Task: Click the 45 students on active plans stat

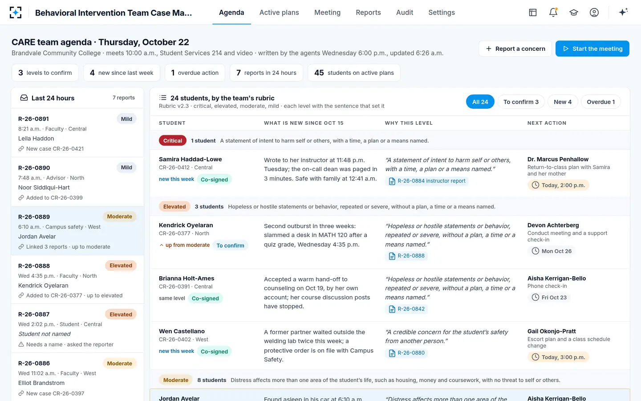Action: (354, 73)
